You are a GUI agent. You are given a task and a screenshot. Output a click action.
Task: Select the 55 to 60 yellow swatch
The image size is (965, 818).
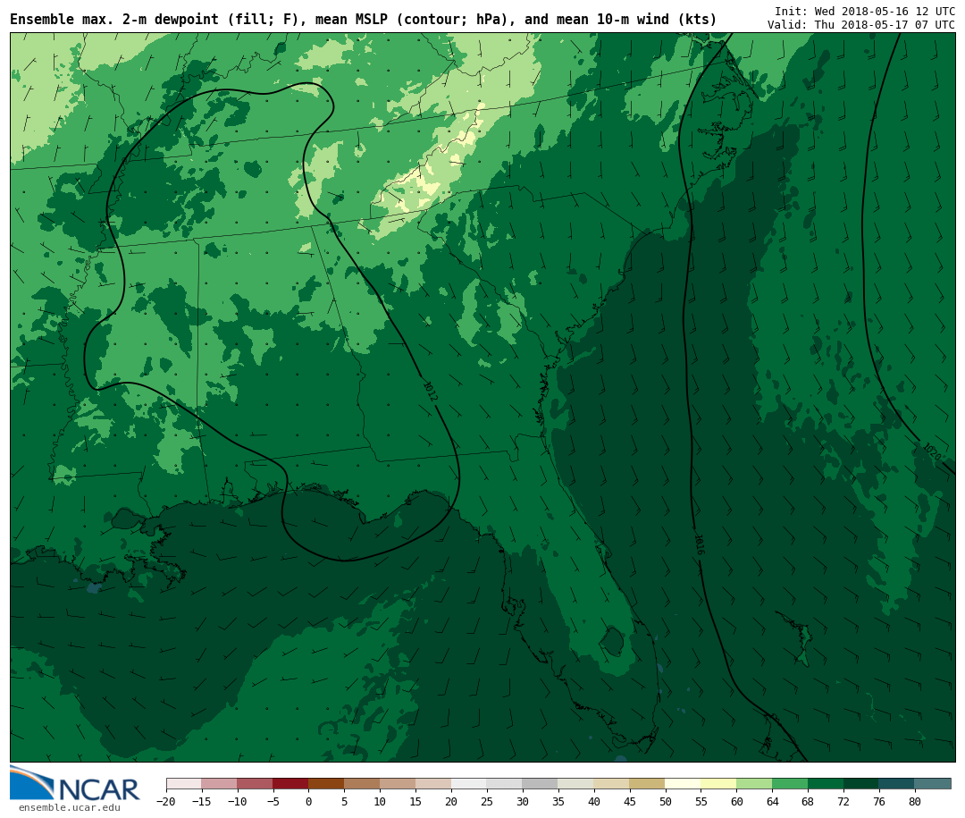[x=718, y=783]
